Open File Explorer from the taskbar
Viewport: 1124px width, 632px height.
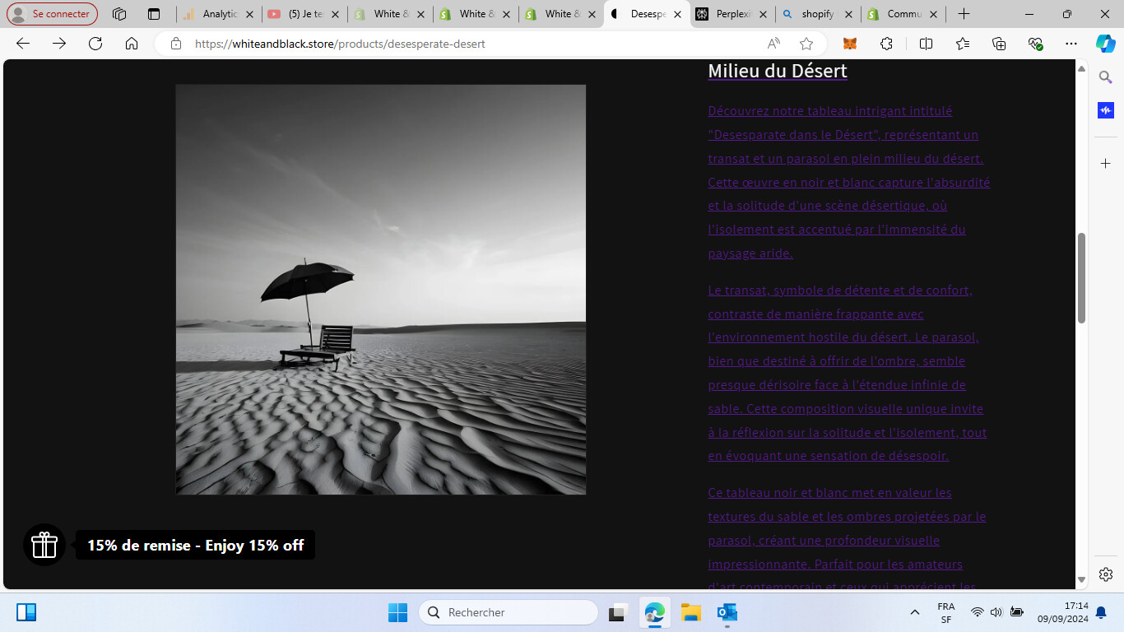point(690,612)
